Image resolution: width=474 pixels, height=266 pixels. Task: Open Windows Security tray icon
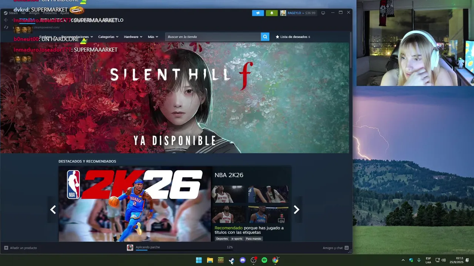[x=411, y=260]
